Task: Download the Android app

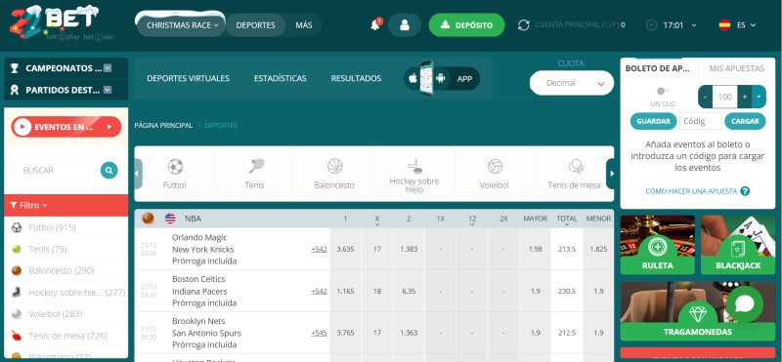Action: point(440,79)
